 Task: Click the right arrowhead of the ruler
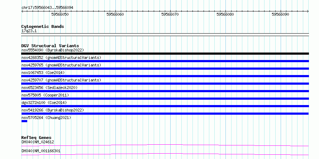[308, 11]
